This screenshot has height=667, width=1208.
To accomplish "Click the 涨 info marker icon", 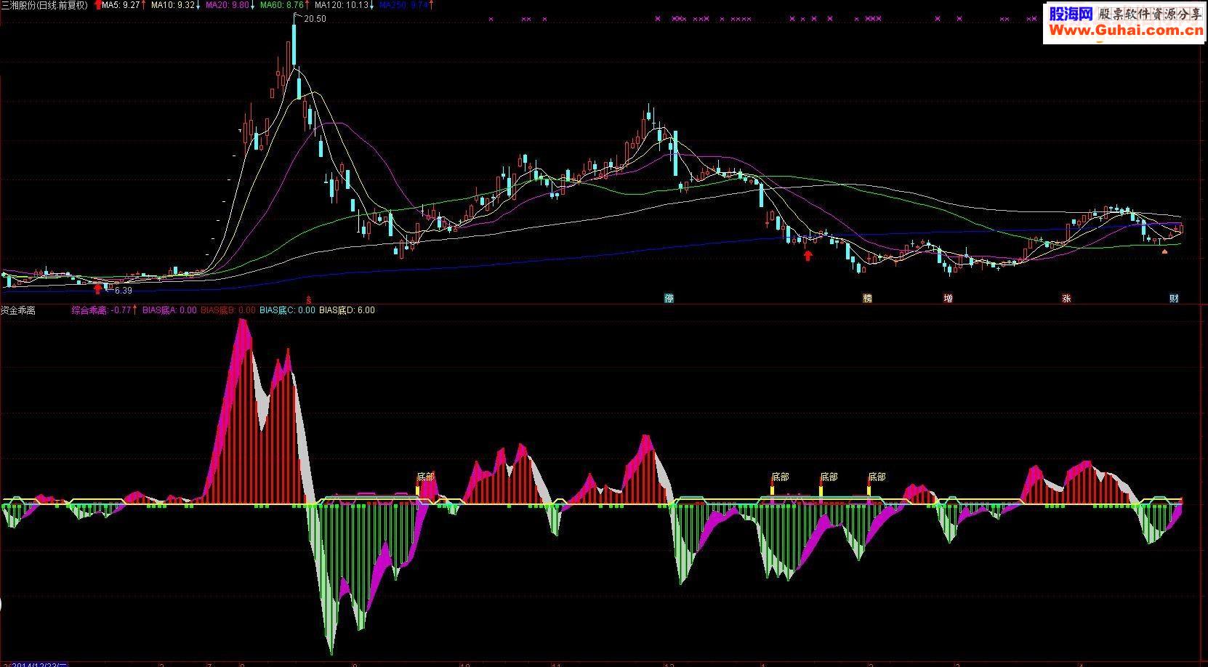I will (x=1066, y=298).
